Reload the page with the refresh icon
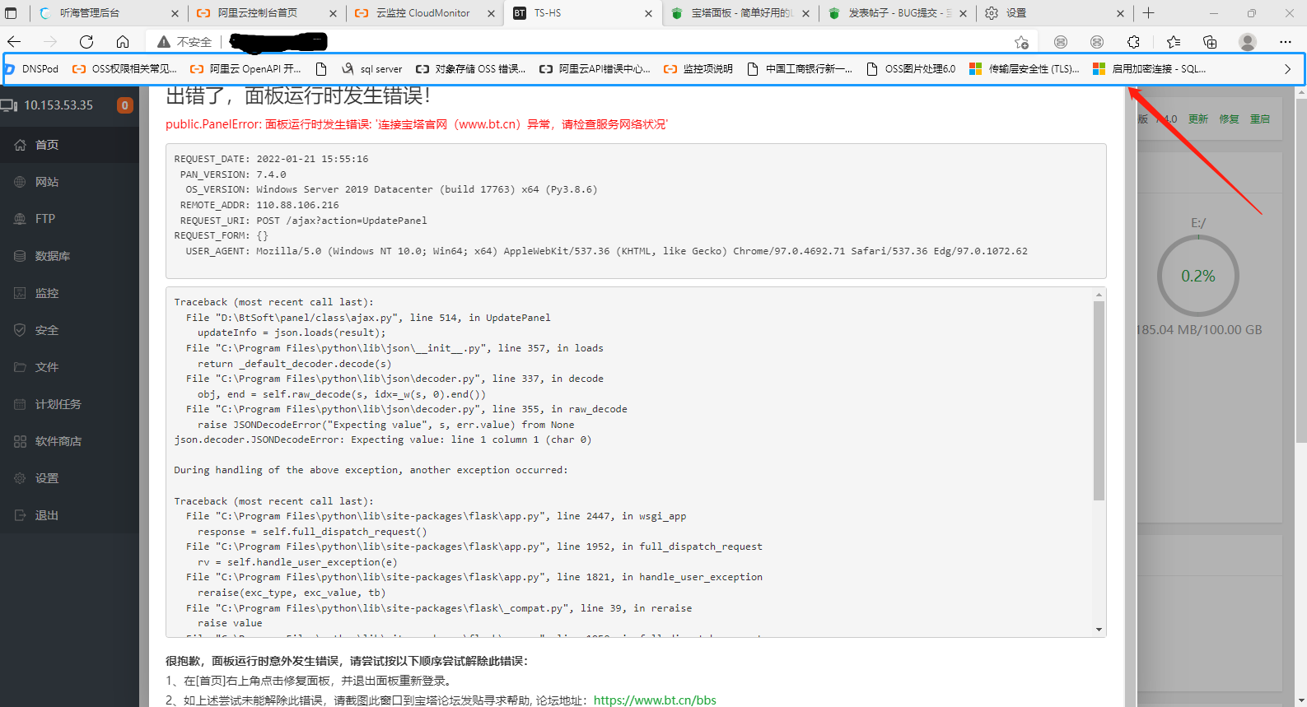 86,42
